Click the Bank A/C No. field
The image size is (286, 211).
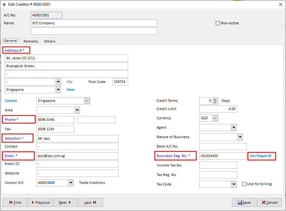pyautogui.click(x=223, y=147)
